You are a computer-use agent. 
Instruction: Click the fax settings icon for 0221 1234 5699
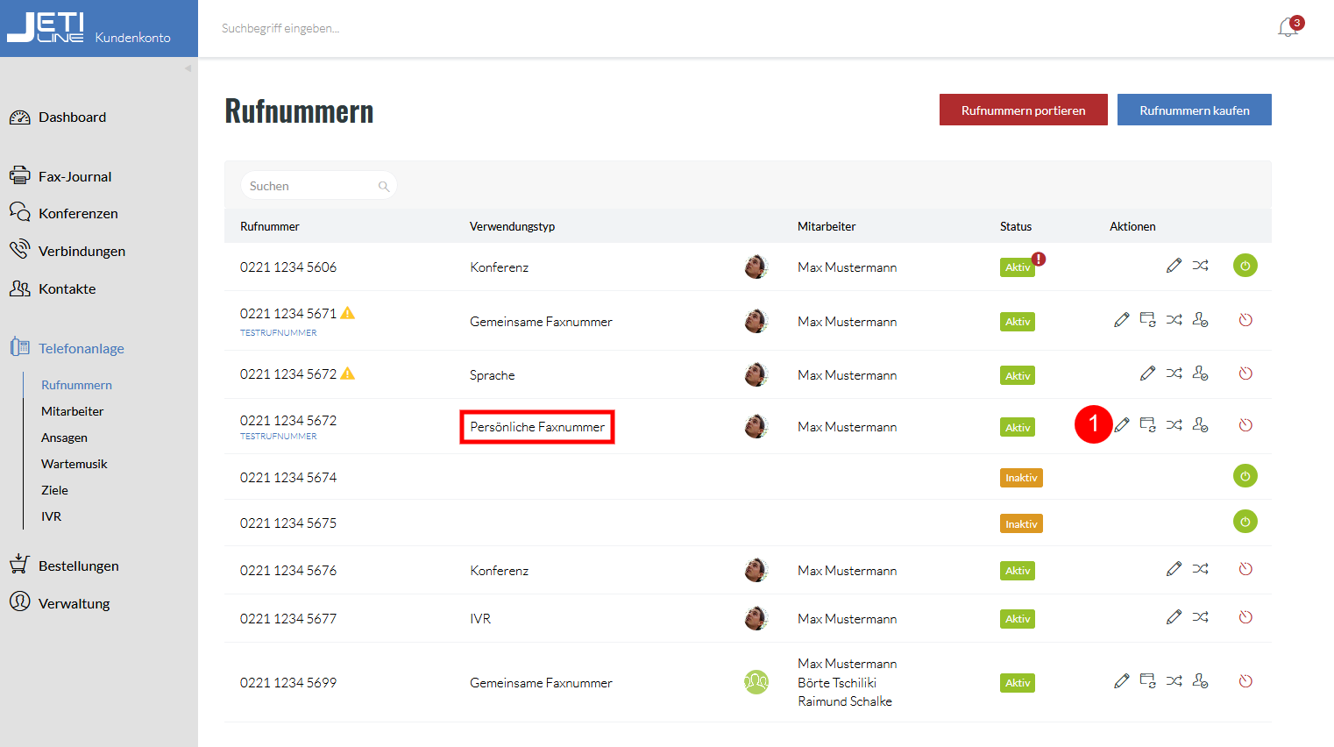[1147, 681]
